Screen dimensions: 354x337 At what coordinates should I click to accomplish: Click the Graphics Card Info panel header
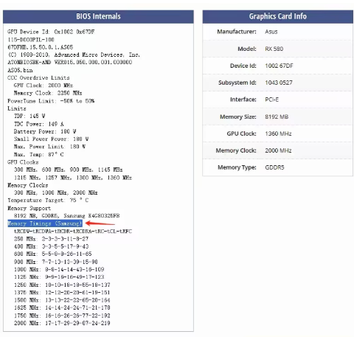(x=278, y=17)
